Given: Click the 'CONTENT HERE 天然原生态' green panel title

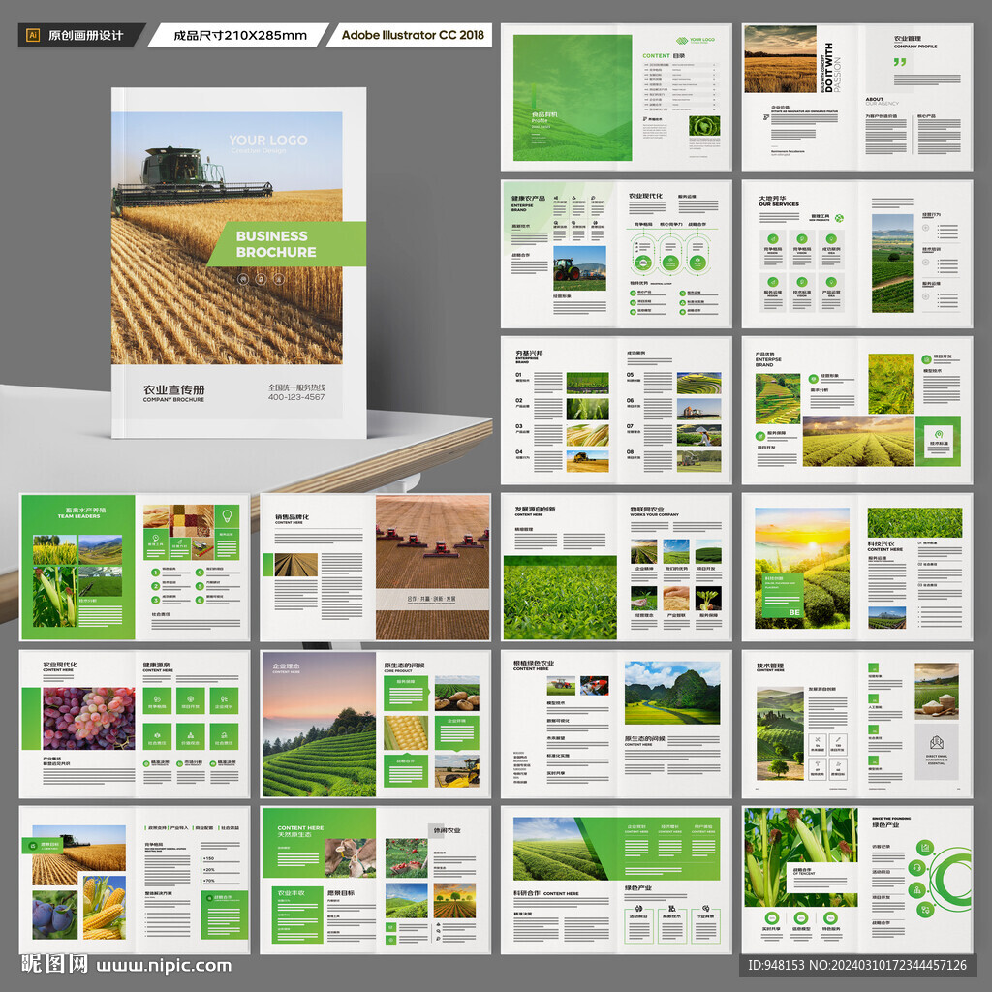Looking at the screenshot, I should tap(300, 830).
